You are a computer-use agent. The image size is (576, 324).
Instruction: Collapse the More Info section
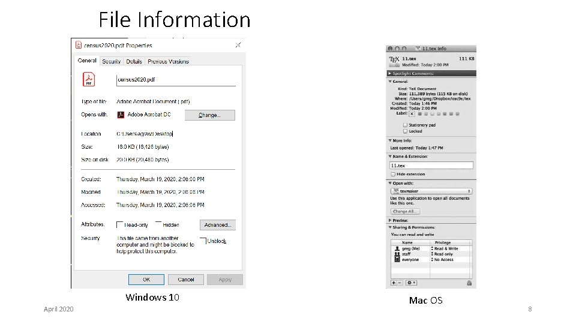[390, 140]
